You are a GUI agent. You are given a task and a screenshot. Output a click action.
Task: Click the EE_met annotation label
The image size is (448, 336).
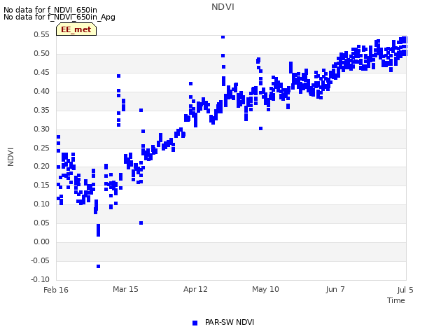[76, 29]
